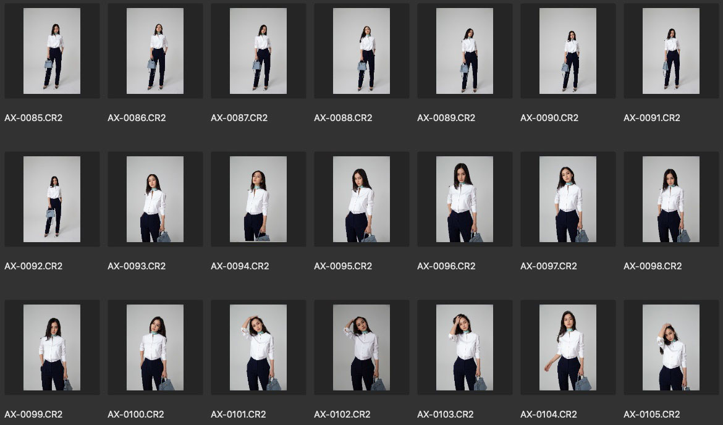Select the AX-0095.CR2 image thumbnail
Image resolution: width=723 pixels, height=425 pixels.
(361, 199)
